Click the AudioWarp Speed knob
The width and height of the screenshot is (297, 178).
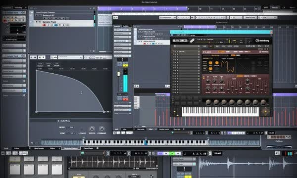click(x=92, y=129)
